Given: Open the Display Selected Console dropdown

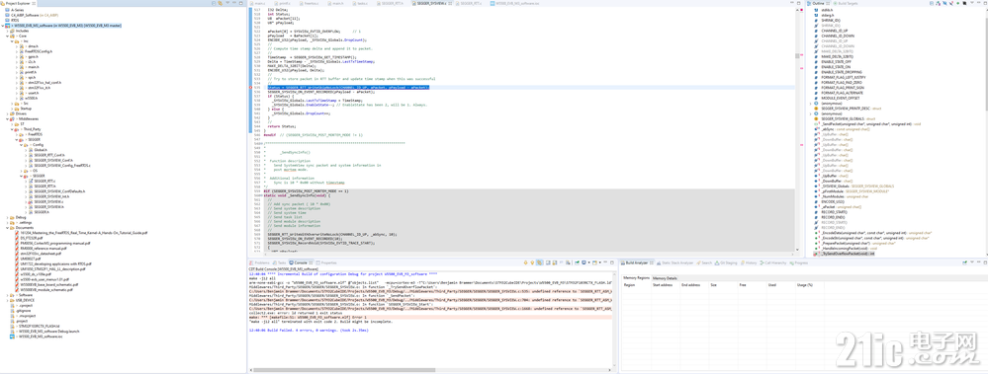Looking at the screenshot, I should pyautogui.click(x=589, y=262).
